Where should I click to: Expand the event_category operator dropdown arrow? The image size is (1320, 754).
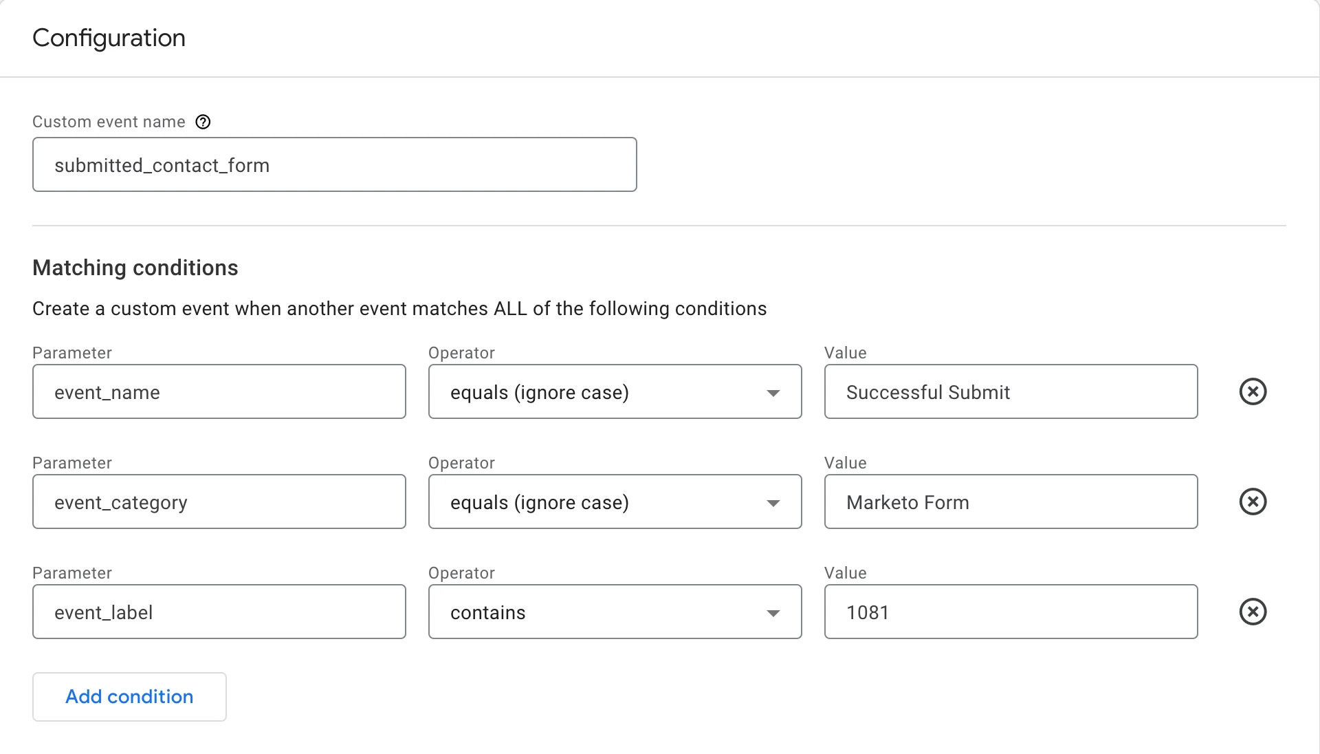tap(773, 503)
